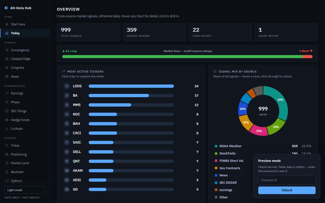Click the Signal Mix pie chart icon
Viewport: 325px width, 203px height.
(215, 71)
